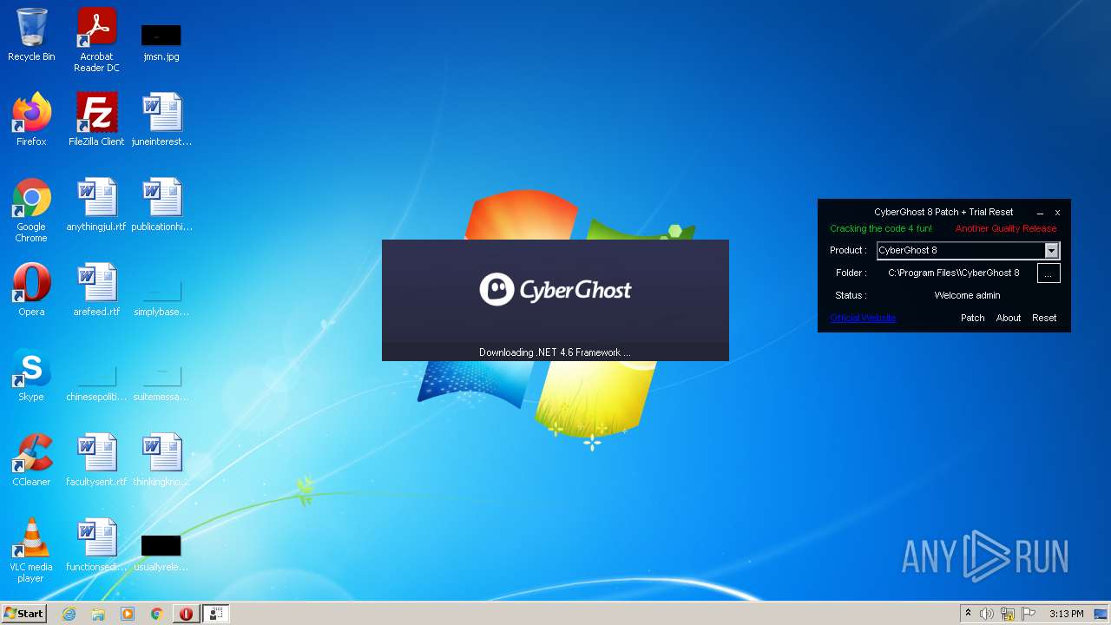Click the About button

point(1009,318)
